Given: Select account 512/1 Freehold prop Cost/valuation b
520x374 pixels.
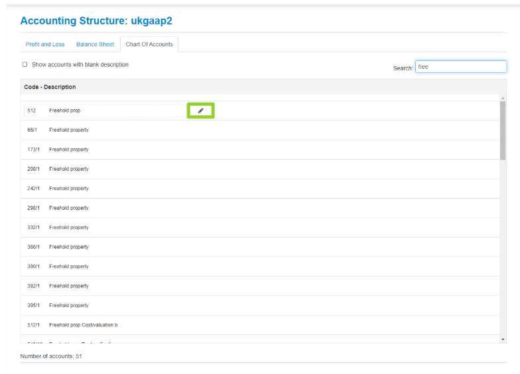Looking at the screenshot, I should pos(83,325).
